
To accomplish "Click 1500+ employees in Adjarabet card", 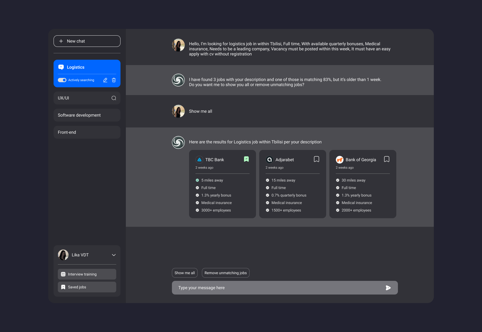I will 286,210.
